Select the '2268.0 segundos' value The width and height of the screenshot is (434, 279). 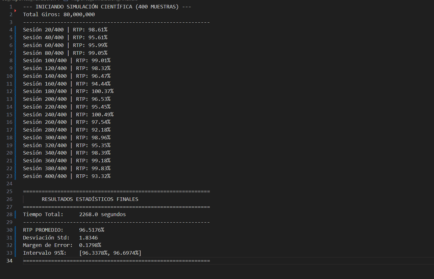coord(103,215)
